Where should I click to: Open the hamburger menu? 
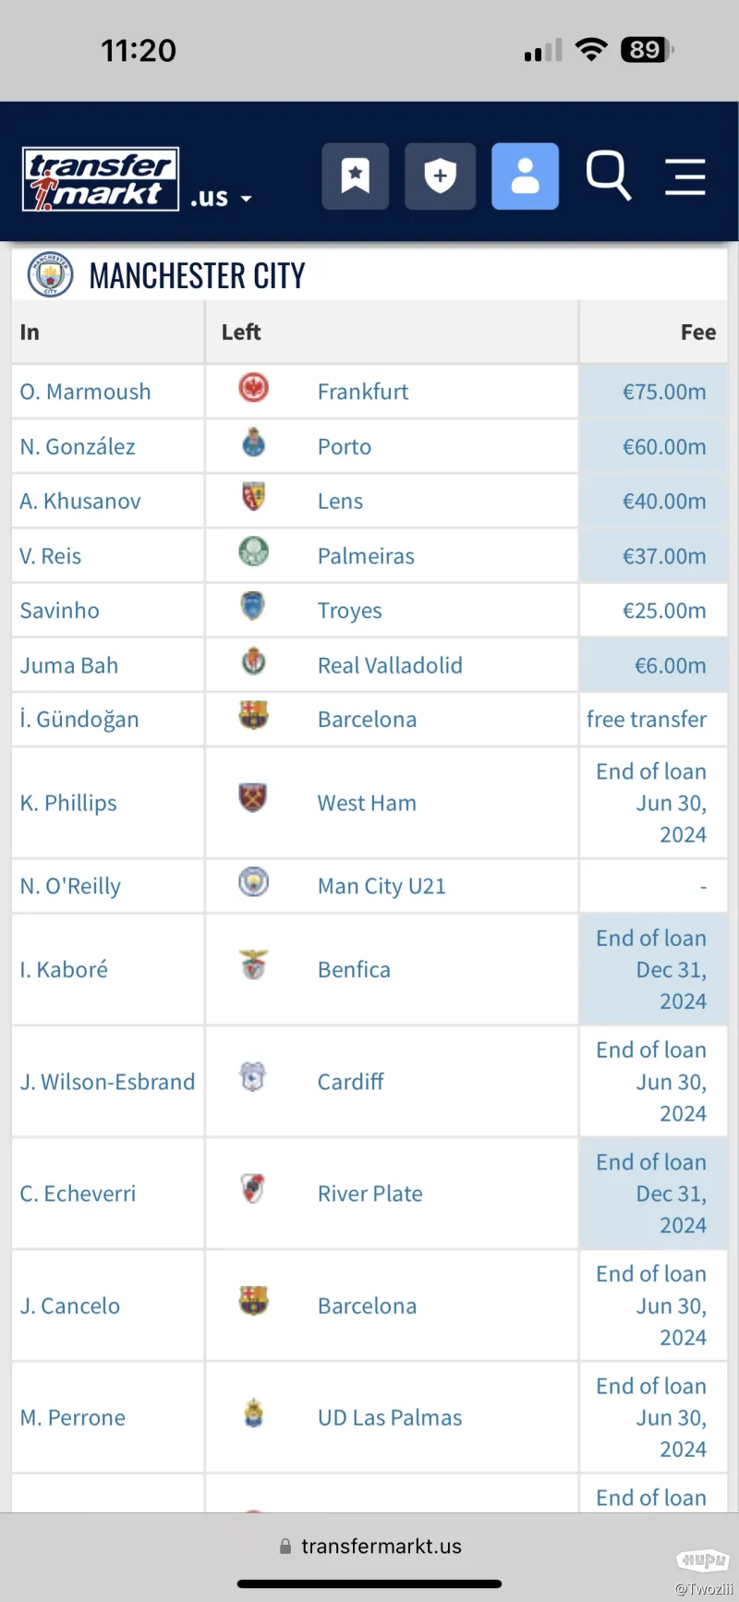pos(685,176)
